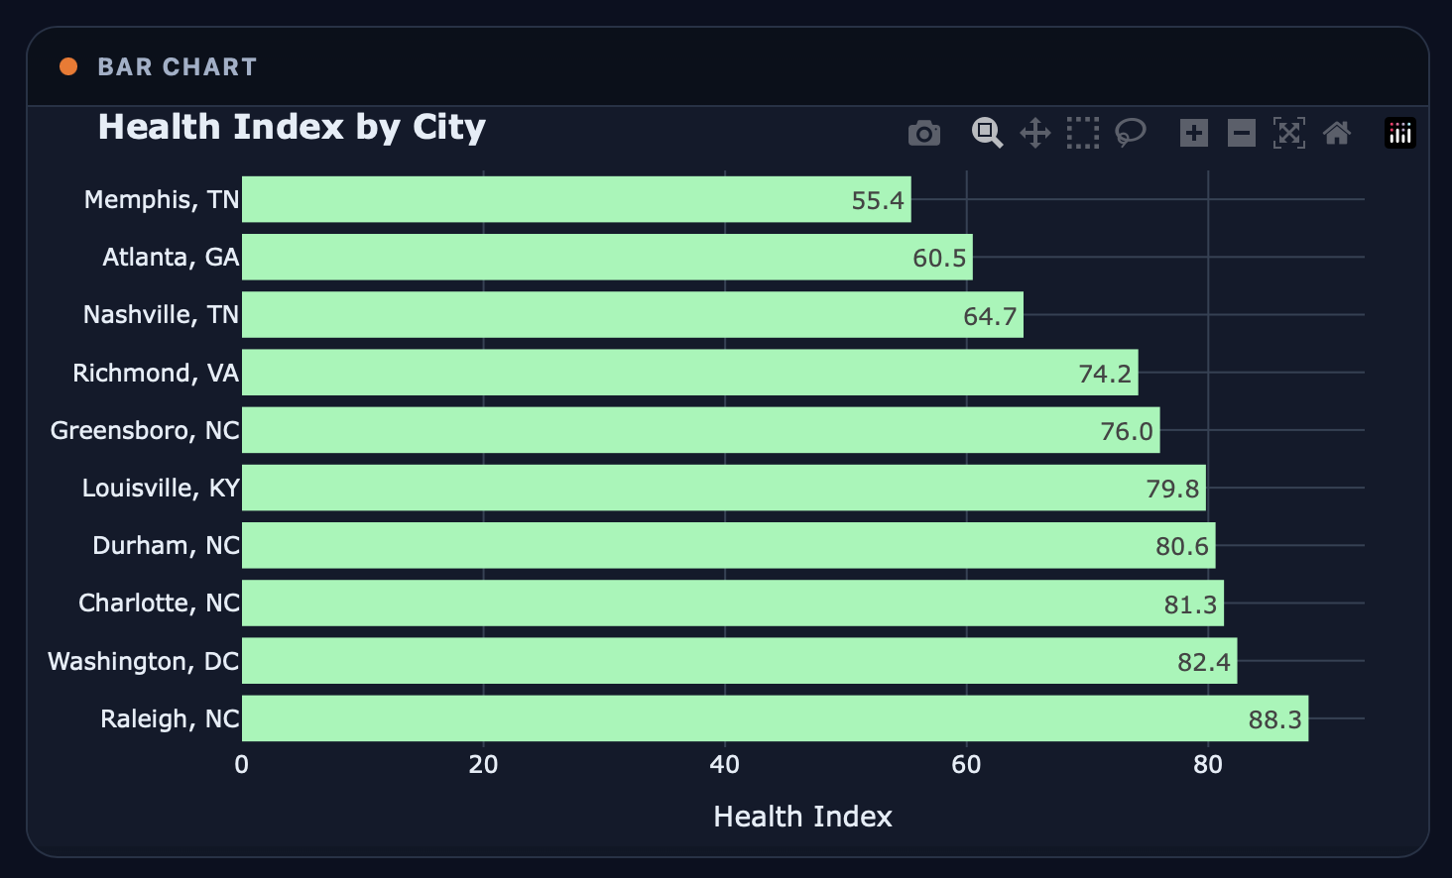The image size is (1452, 878).
Task: Select the Nashville, TN bar
Action: (633, 314)
